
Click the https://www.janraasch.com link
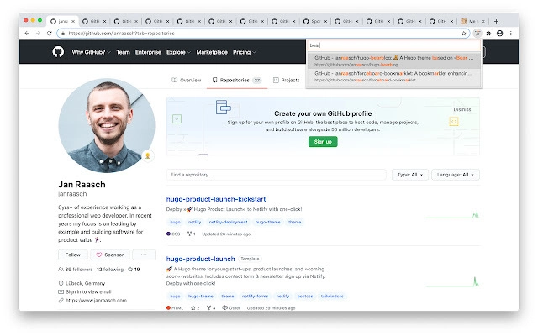(x=96, y=301)
